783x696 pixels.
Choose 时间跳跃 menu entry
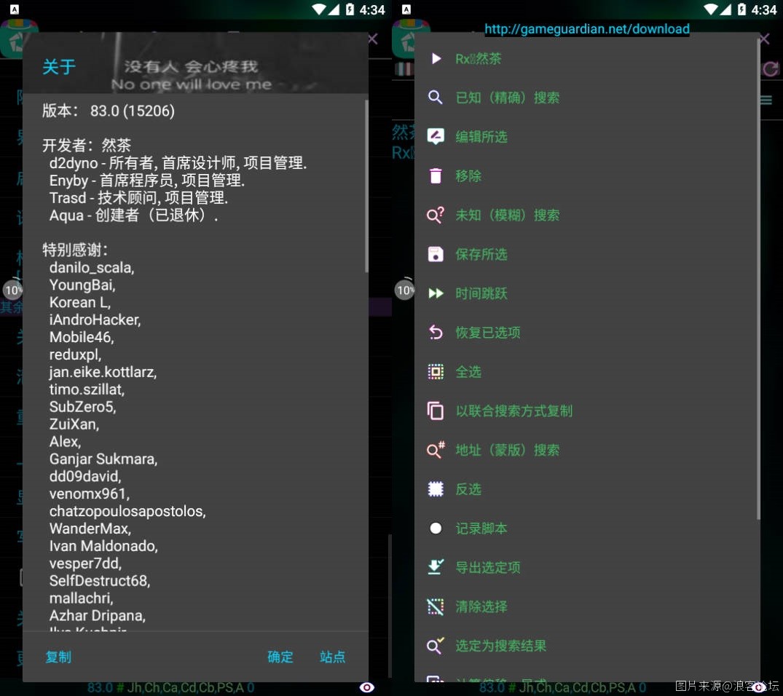(481, 293)
